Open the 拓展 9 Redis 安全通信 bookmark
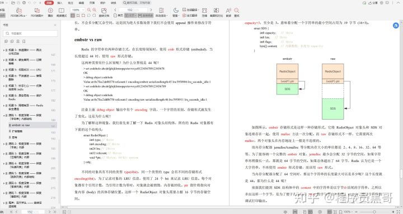Screen dimensions: 403x214 coord(26,107)
